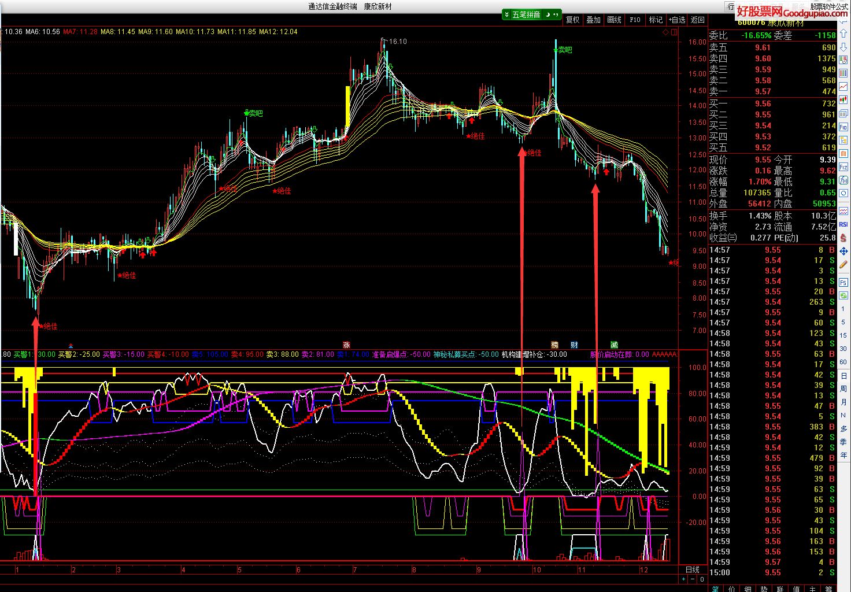Click the 减 marker on the event bar
851x592 pixels.
tap(614, 345)
